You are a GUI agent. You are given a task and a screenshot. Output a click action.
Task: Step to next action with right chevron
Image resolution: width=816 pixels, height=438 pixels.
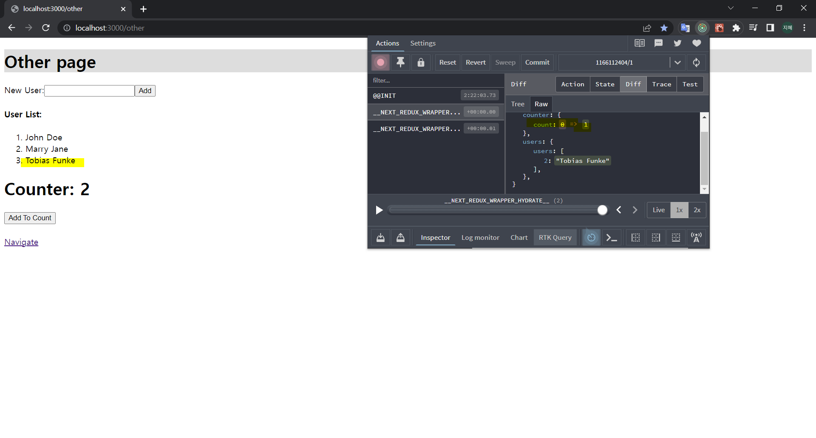coord(635,210)
